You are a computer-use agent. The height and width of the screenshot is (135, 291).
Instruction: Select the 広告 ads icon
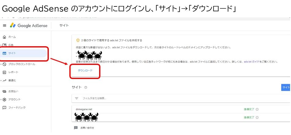(x=5, y=45)
